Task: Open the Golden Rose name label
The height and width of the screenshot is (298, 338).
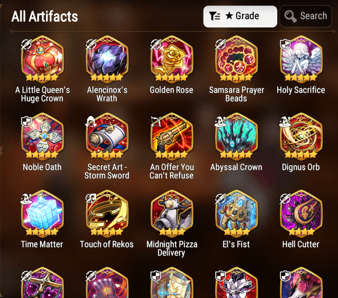Action: coord(171,90)
